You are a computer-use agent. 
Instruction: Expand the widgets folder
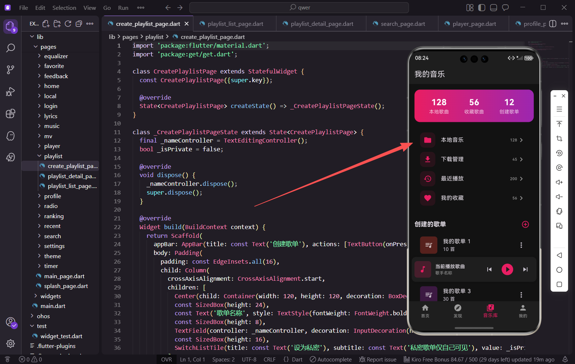tap(51, 296)
